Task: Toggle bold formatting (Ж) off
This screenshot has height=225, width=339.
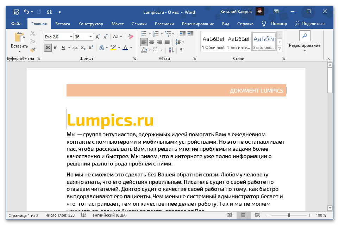Action: coord(48,48)
